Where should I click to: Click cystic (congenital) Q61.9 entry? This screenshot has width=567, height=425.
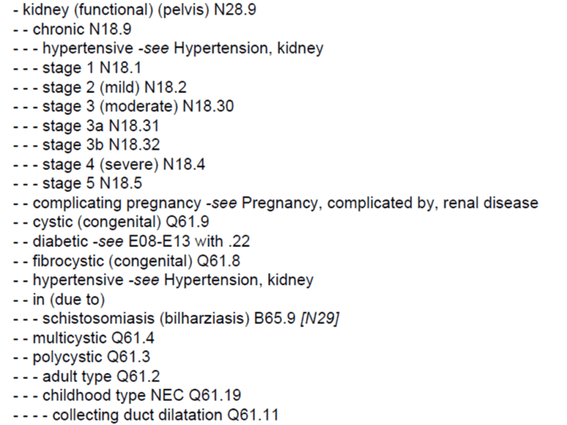click(111, 222)
